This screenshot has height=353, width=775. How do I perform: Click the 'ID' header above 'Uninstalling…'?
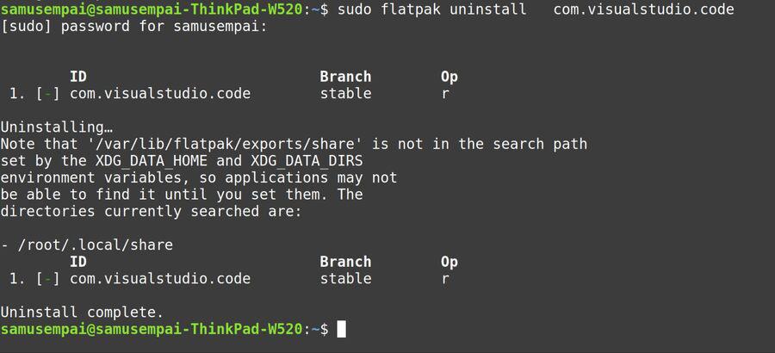click(77, 77)
